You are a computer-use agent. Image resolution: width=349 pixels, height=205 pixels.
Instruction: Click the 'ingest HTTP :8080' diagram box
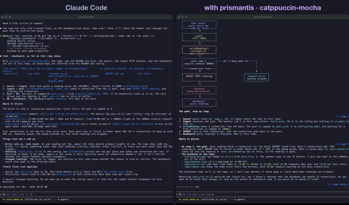click(199, 37)
